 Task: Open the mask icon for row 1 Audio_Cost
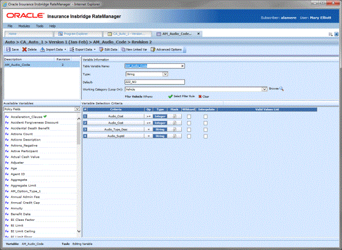point(175,116)
